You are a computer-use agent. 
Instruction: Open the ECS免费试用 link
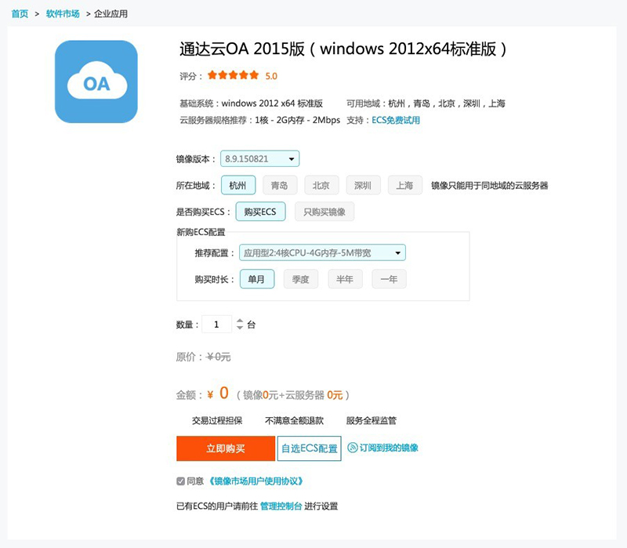[x=396, y=120]
